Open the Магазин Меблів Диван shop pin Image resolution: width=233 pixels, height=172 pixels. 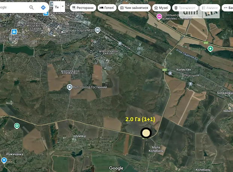46,13
